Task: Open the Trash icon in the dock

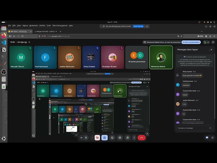Action: tap(4, 87)
